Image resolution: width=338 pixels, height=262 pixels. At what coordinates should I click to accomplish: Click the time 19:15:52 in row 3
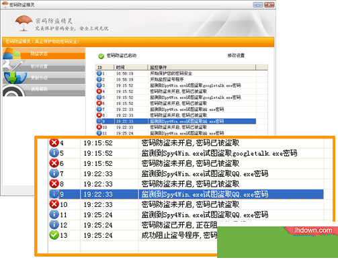124,85
